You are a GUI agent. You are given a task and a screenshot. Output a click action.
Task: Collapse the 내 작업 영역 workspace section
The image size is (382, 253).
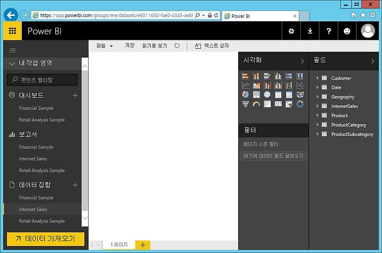tap(12, 64)
